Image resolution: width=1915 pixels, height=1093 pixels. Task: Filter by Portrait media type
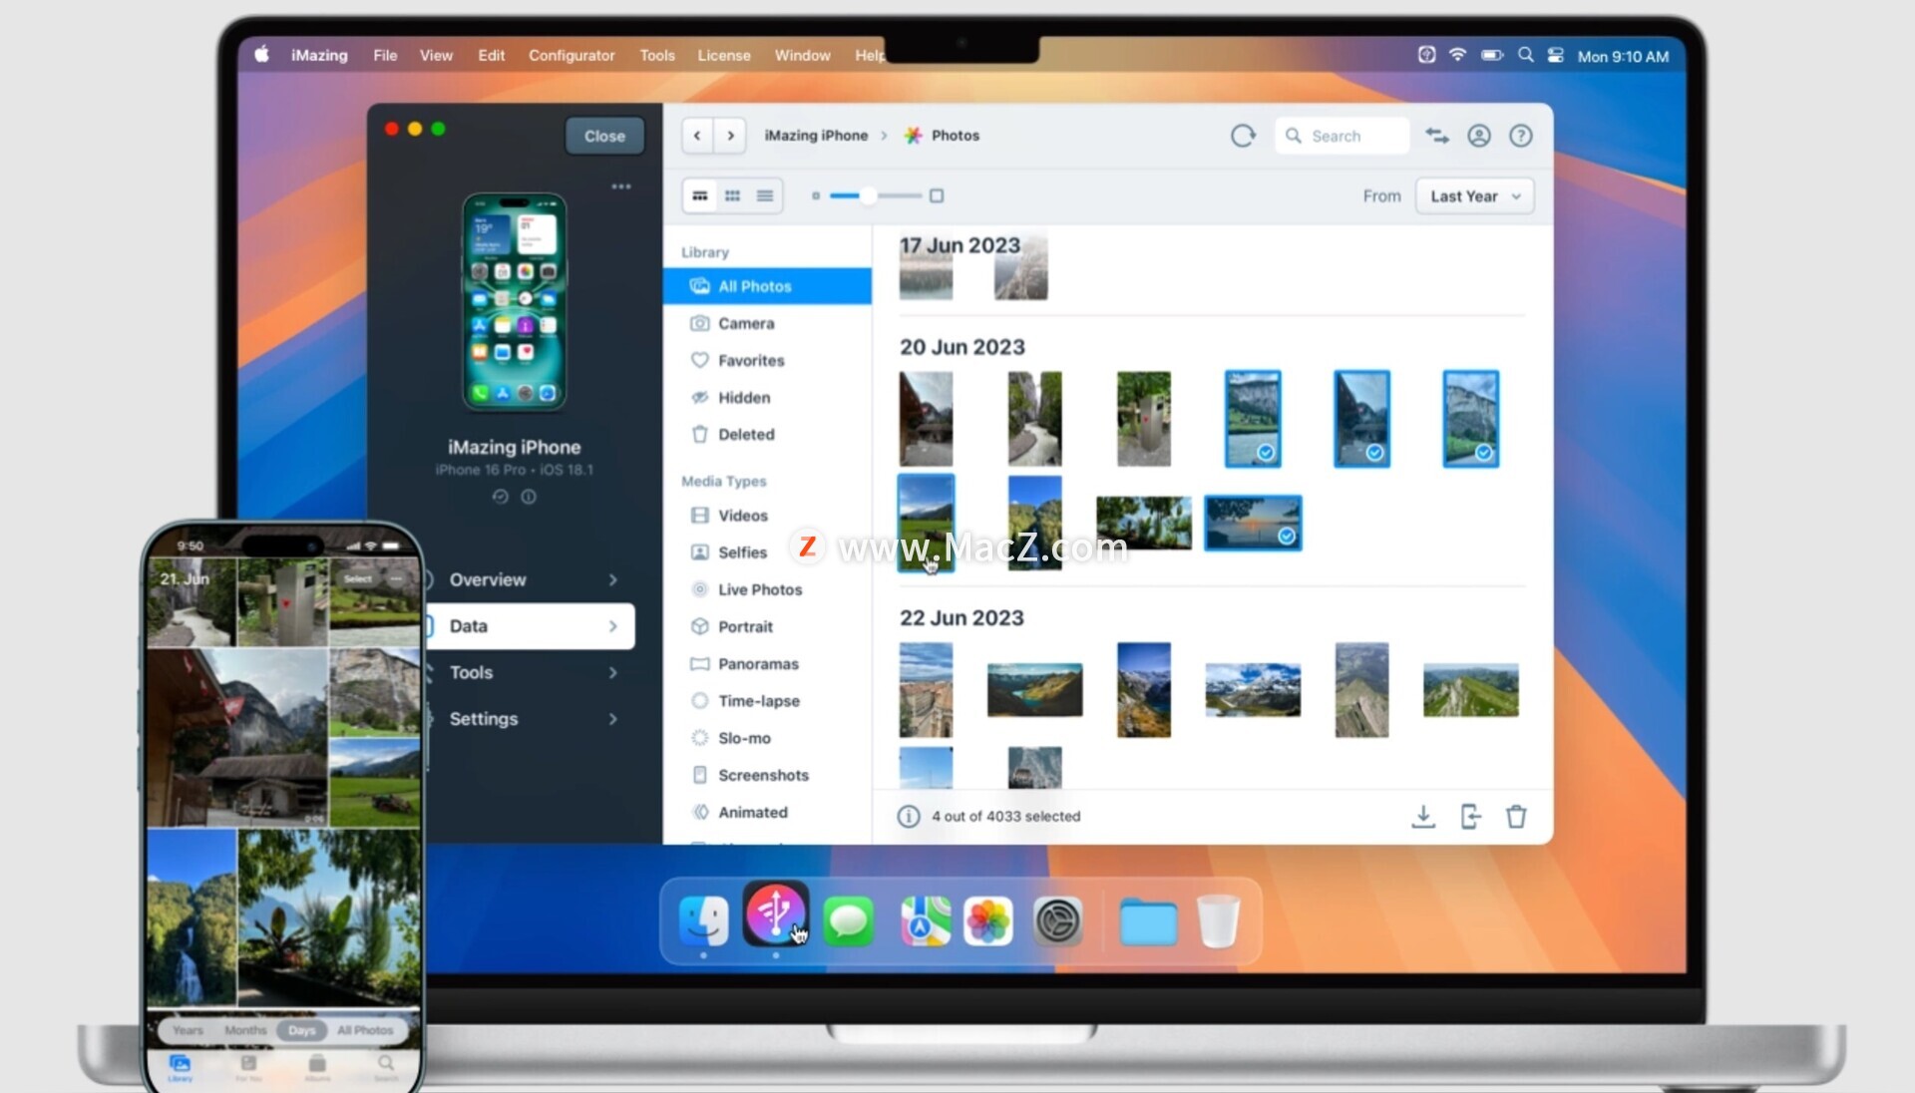(x=767, y=626)
